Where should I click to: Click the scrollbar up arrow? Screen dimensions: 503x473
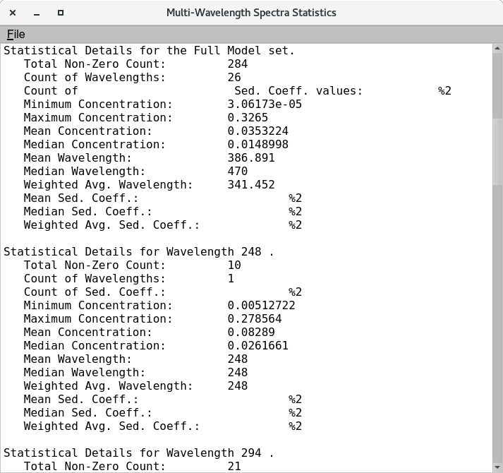click(497, 49)
